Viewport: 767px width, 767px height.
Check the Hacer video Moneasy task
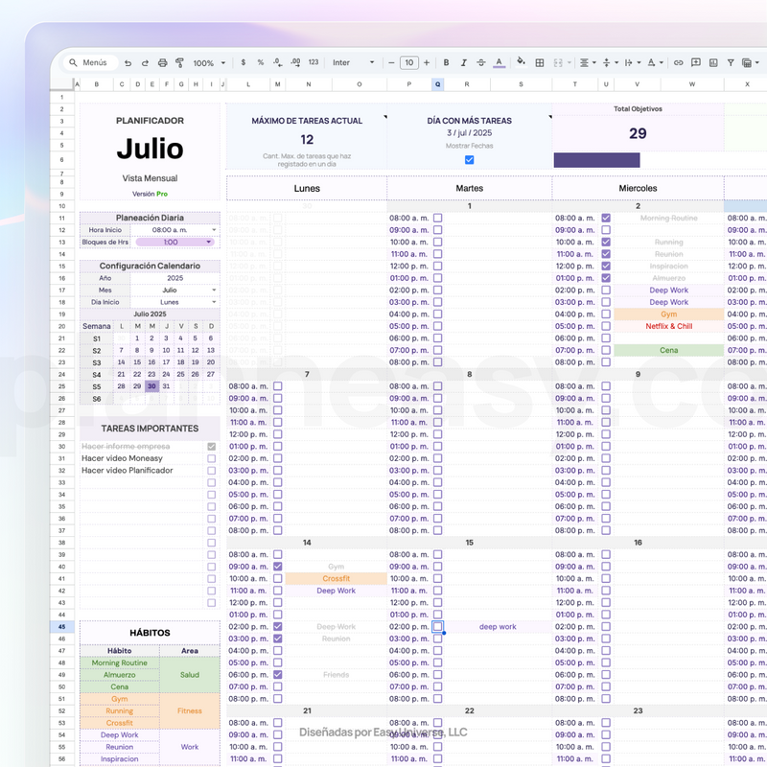pos(211,458)
